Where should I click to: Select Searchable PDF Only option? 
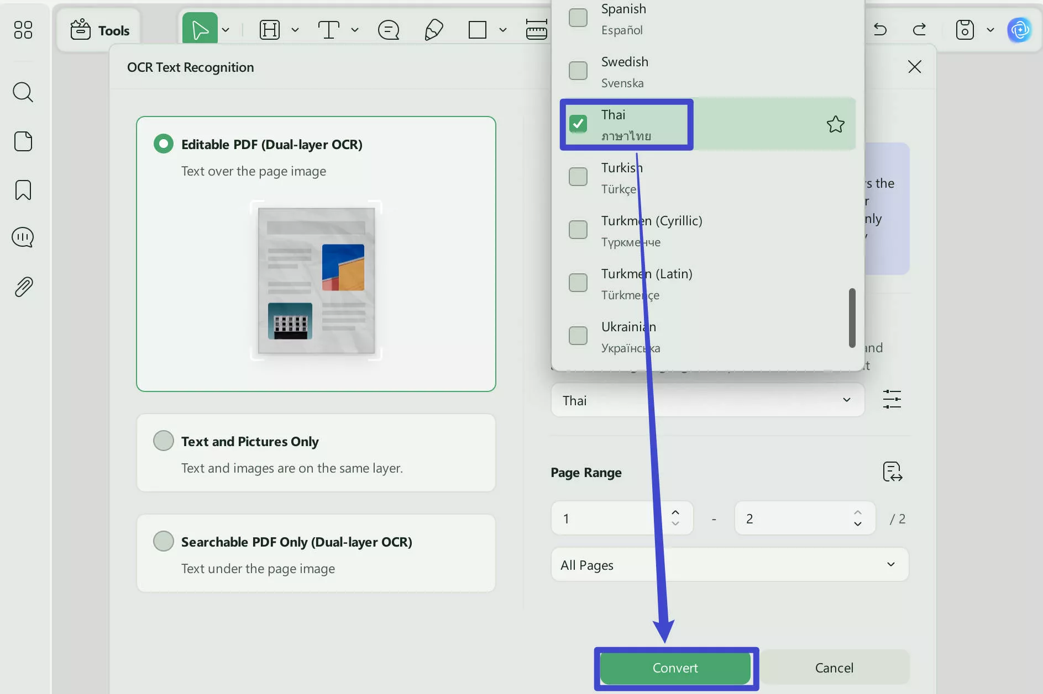163,542
